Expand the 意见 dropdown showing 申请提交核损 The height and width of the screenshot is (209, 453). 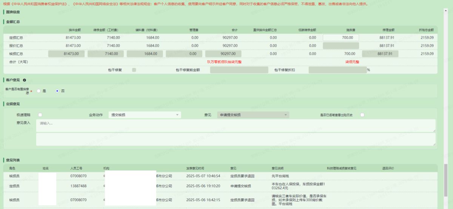tap(253, 115)
